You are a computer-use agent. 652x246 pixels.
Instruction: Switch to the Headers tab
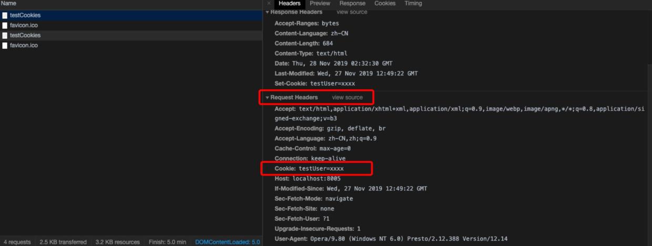[289, 3]
